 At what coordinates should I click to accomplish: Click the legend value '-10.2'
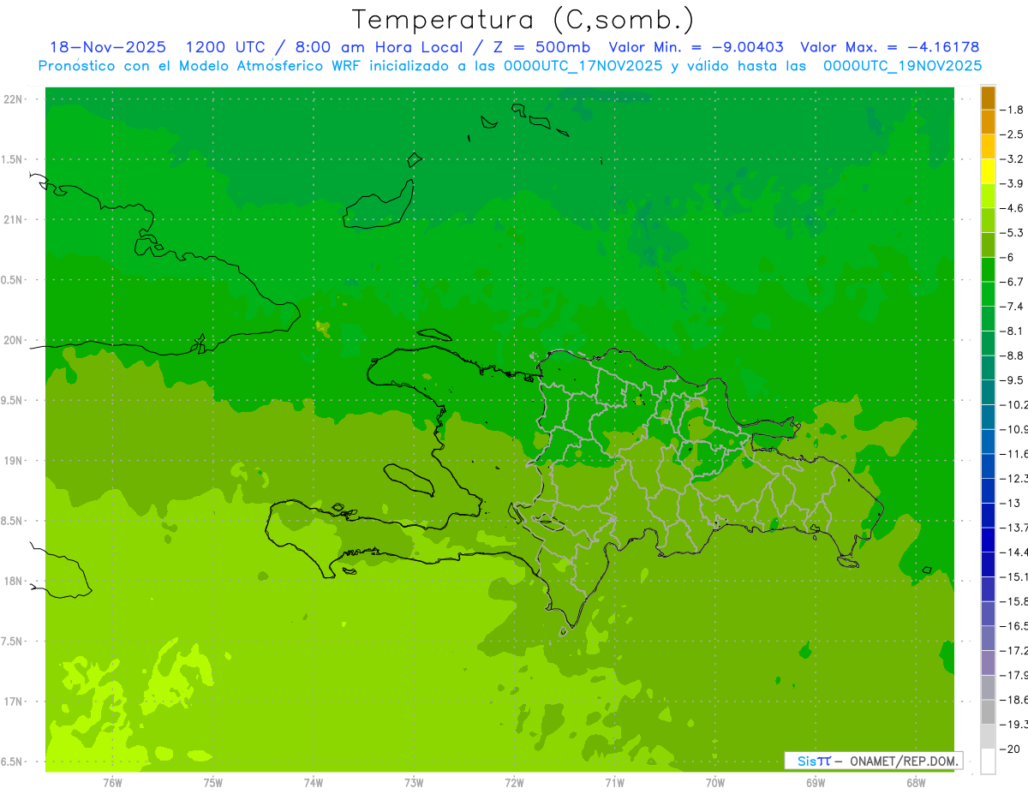[1014, 404]
